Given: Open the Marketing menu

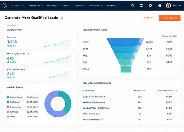Looking at the screenshot, I should pos(53,5).
